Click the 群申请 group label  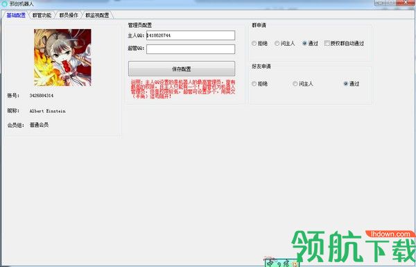[259, 25]
